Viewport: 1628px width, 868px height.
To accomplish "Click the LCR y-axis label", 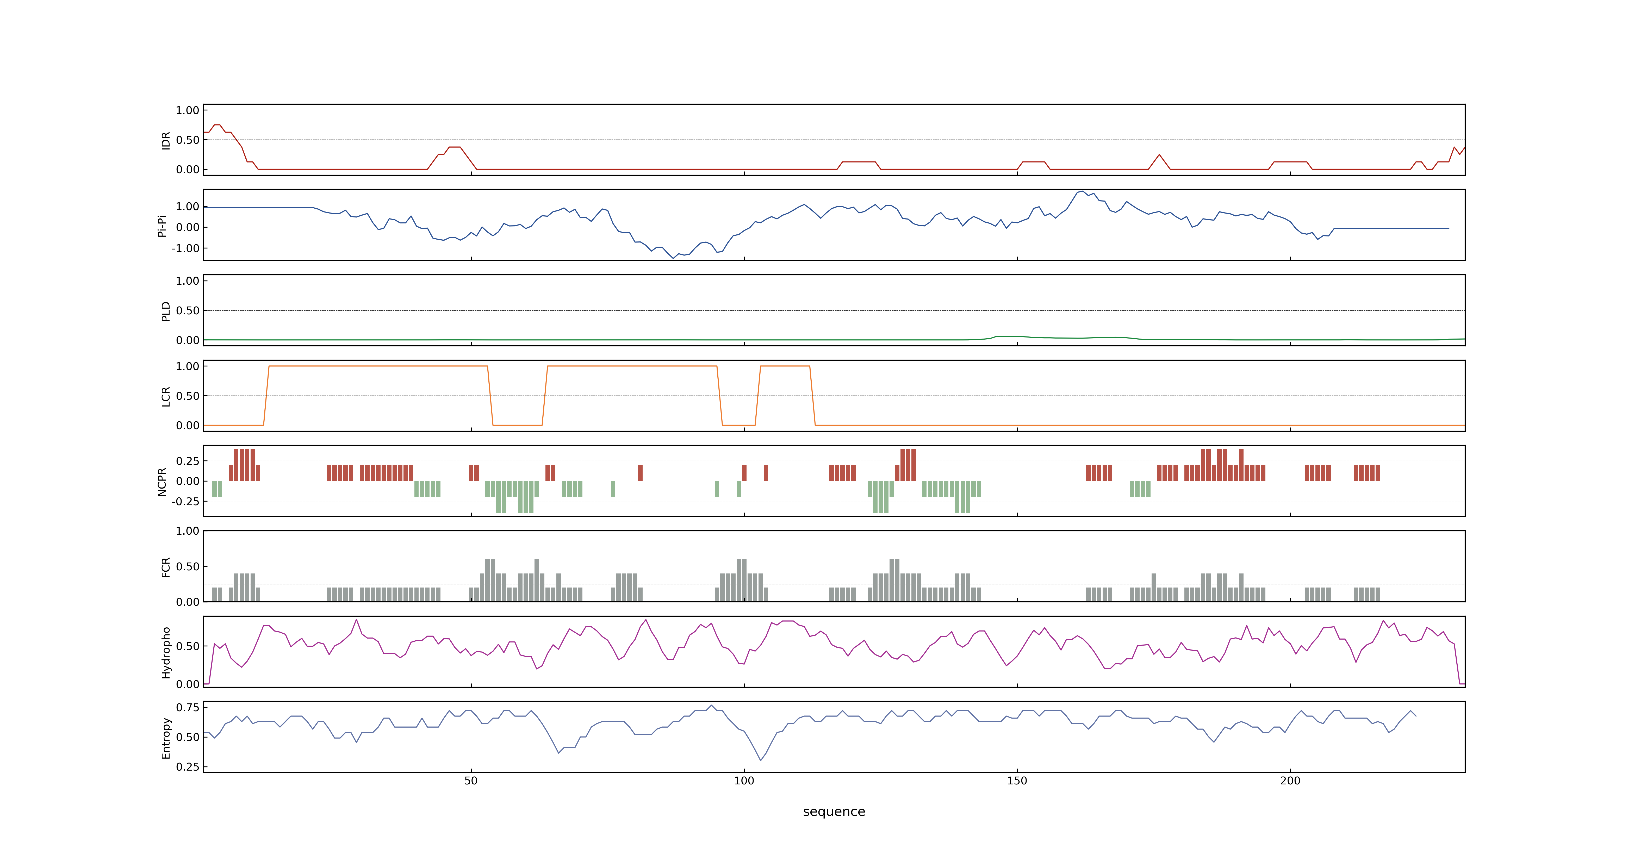I will tap(166, 396).
